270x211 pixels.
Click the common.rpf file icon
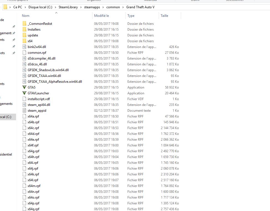(24, 52)
